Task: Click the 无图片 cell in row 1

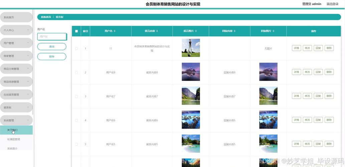Action: [x=268, y=49]
